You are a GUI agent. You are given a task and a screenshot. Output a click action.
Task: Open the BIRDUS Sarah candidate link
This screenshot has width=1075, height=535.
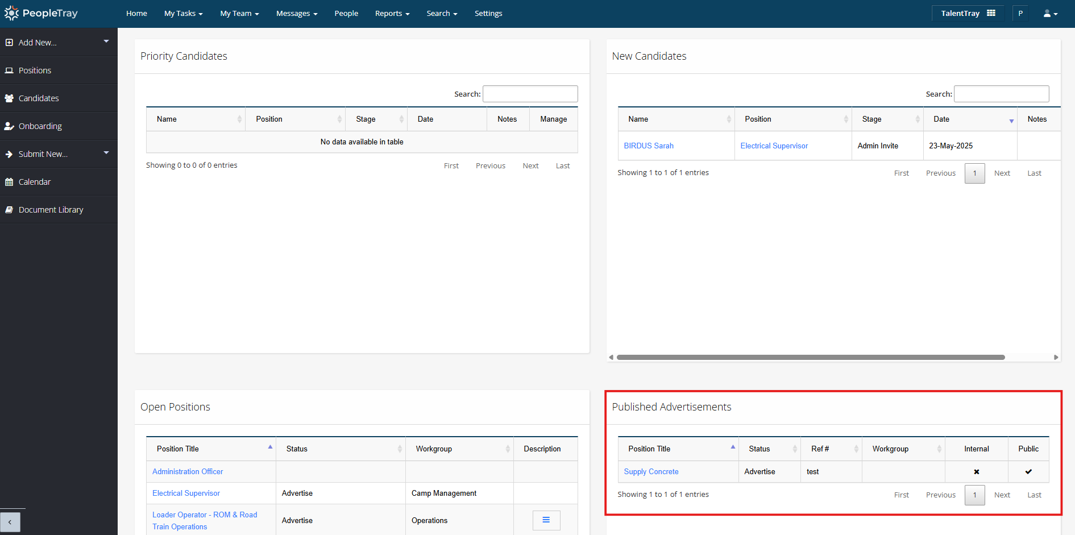click(x=648, y=146)
